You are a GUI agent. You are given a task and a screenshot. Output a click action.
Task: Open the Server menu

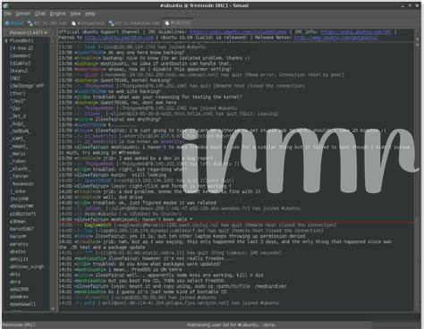pyautogui.click(x=23, y=13)
